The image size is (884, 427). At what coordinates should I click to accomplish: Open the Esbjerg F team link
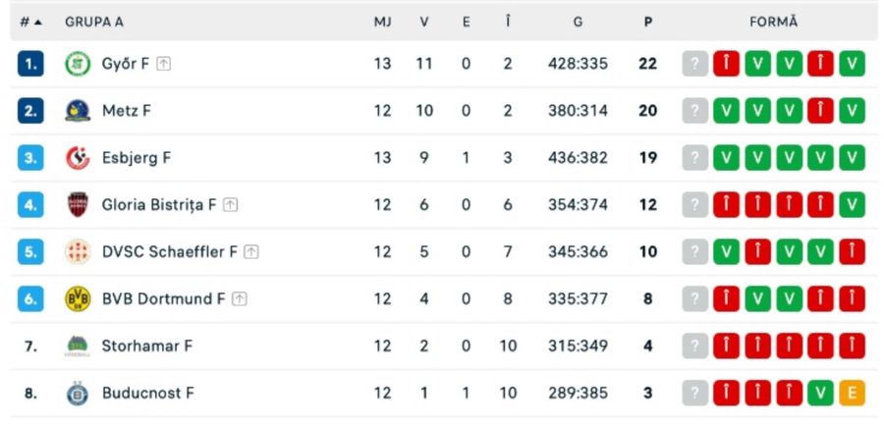coord(137,158)
